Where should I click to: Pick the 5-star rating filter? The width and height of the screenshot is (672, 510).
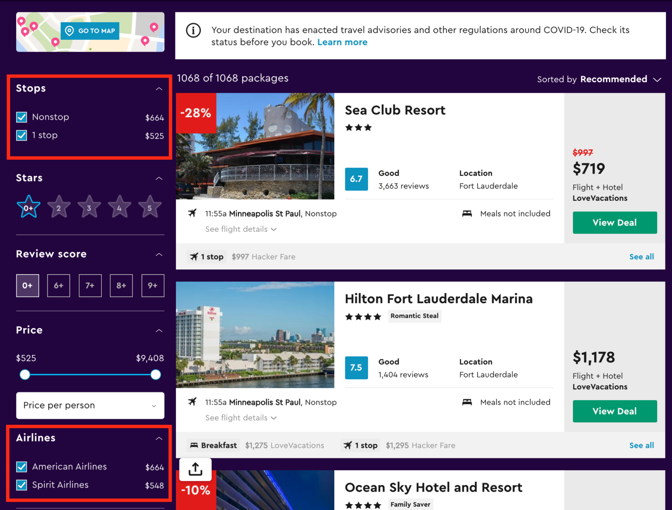point(150,207)
